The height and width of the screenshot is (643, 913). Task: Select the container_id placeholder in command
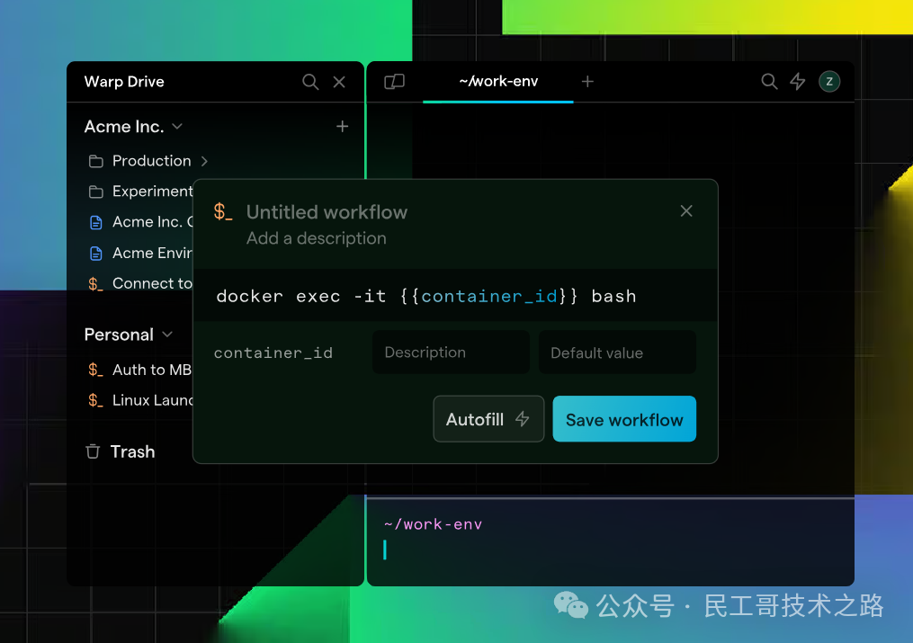tap(489, 296)
